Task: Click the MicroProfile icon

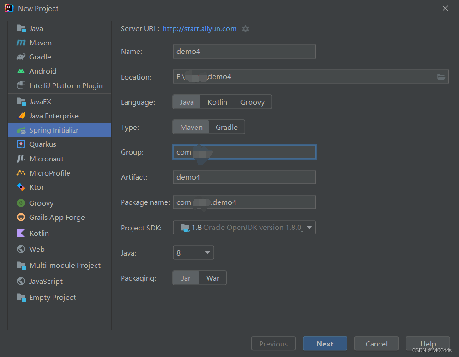Action: (x=21, y=173)
